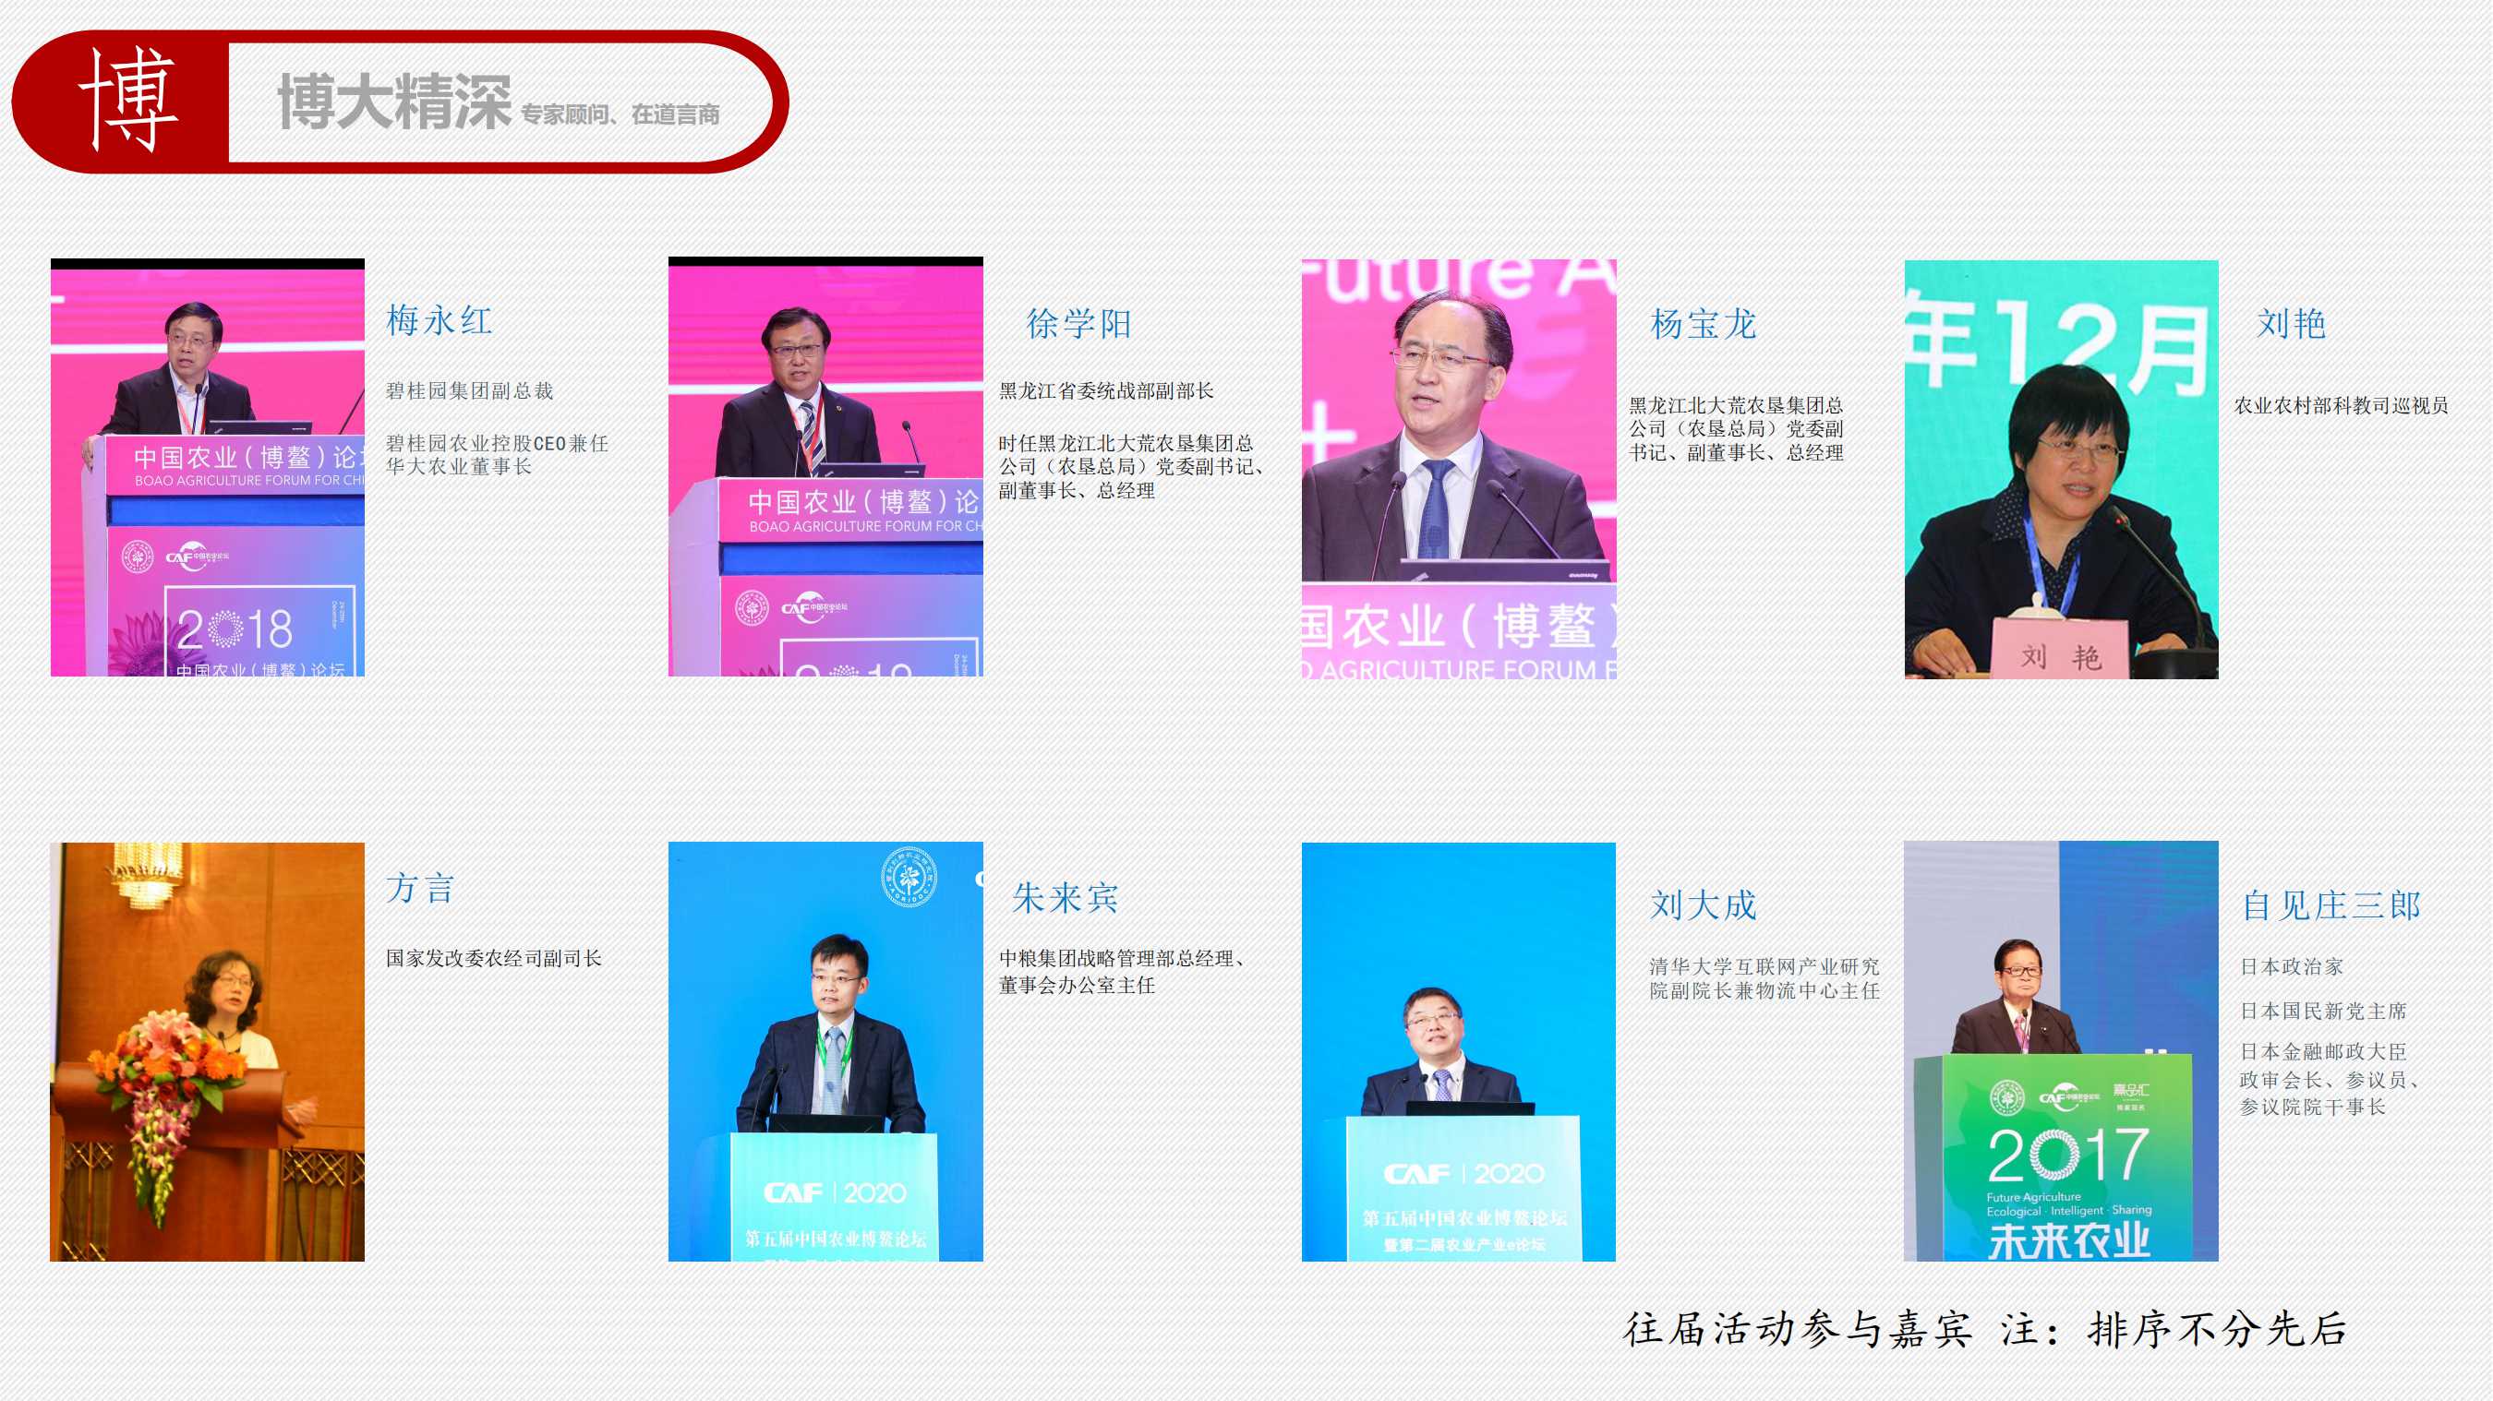Select the name text 梅永红
The height and width of the screenshot is (1401, 2493).
440,320
